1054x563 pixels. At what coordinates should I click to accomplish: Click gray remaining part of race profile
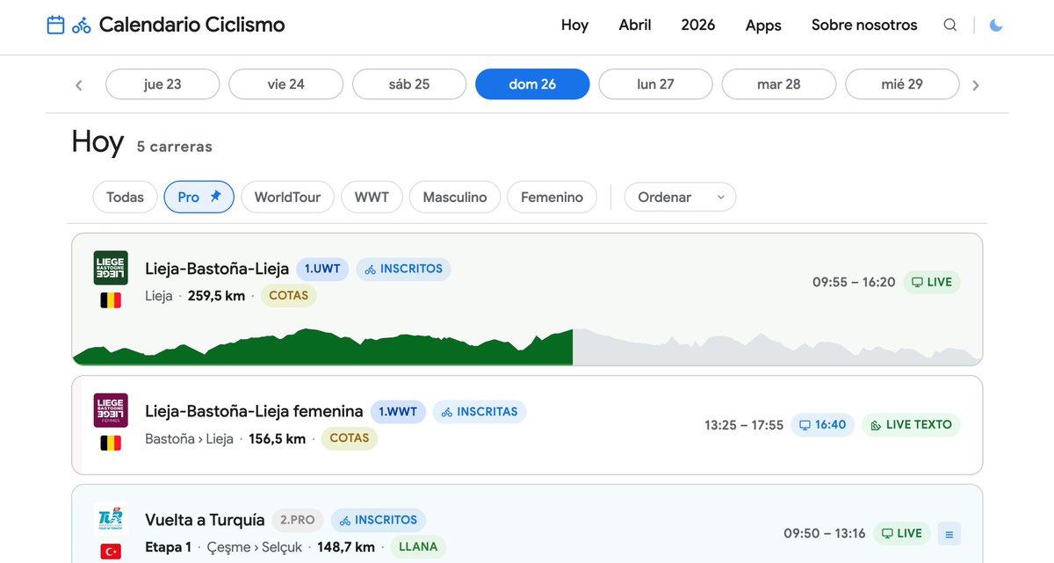click(776, 347)
